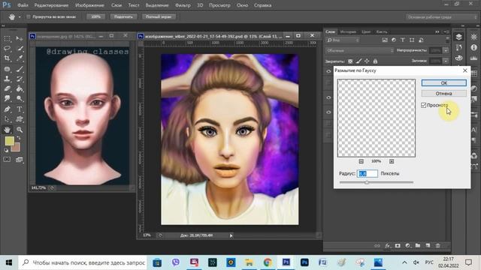This screenshot has width=481, height=270.
Task: Open the Редактирование menu
Action: click(51, 5)
